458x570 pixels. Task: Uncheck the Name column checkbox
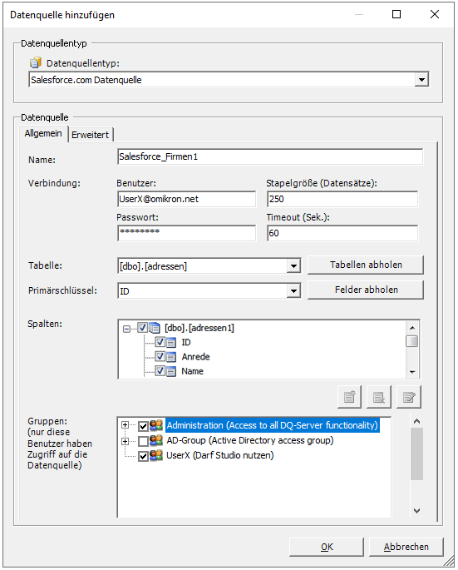(160, 371)
